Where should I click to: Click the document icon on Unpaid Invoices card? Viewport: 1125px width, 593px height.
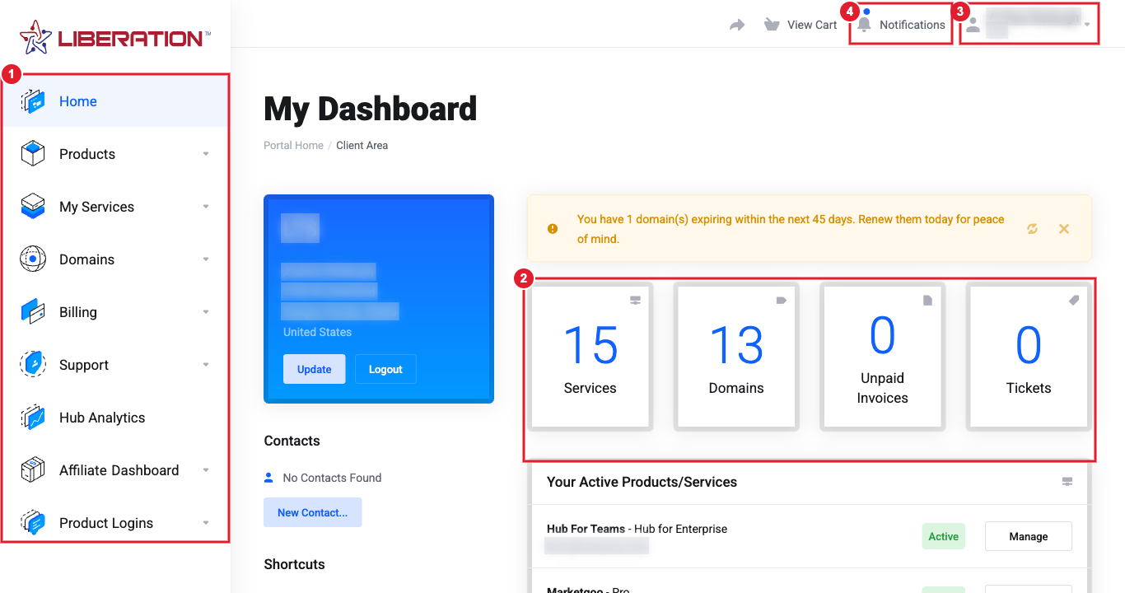point(927,301)
